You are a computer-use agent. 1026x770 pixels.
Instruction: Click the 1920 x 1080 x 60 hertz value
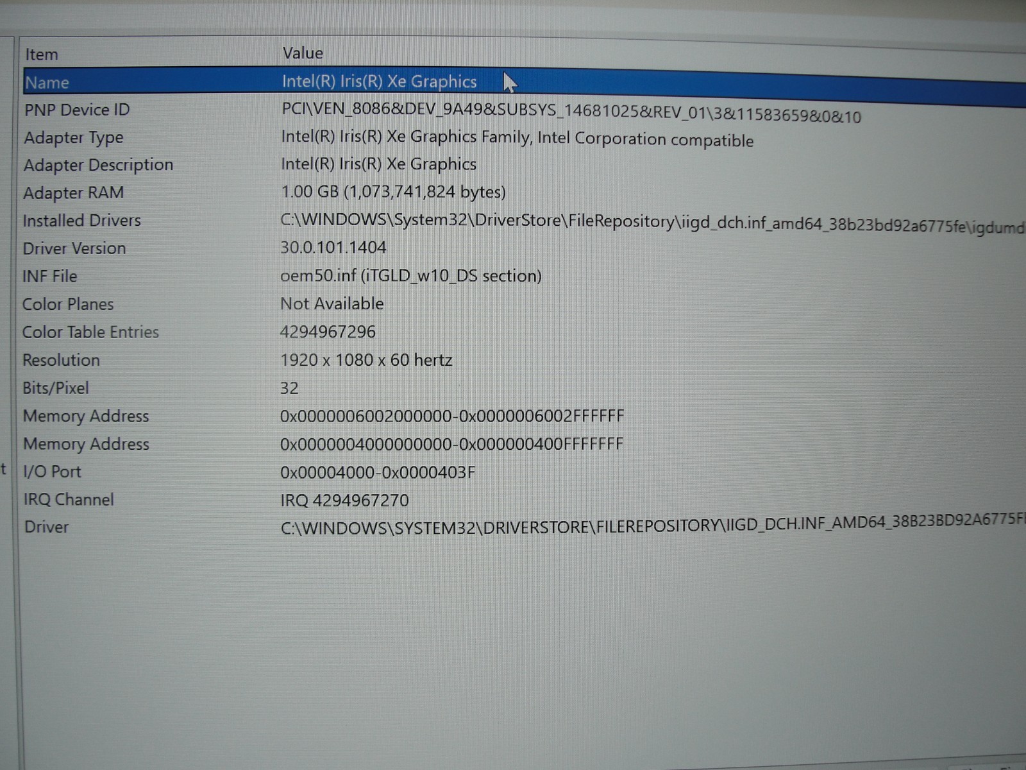tap(366, 360)
